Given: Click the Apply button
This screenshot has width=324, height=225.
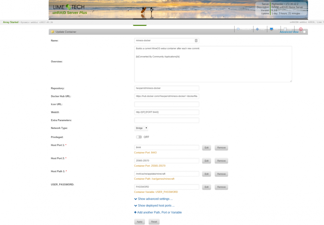Looking at the screenshot, I should (139, 222).
